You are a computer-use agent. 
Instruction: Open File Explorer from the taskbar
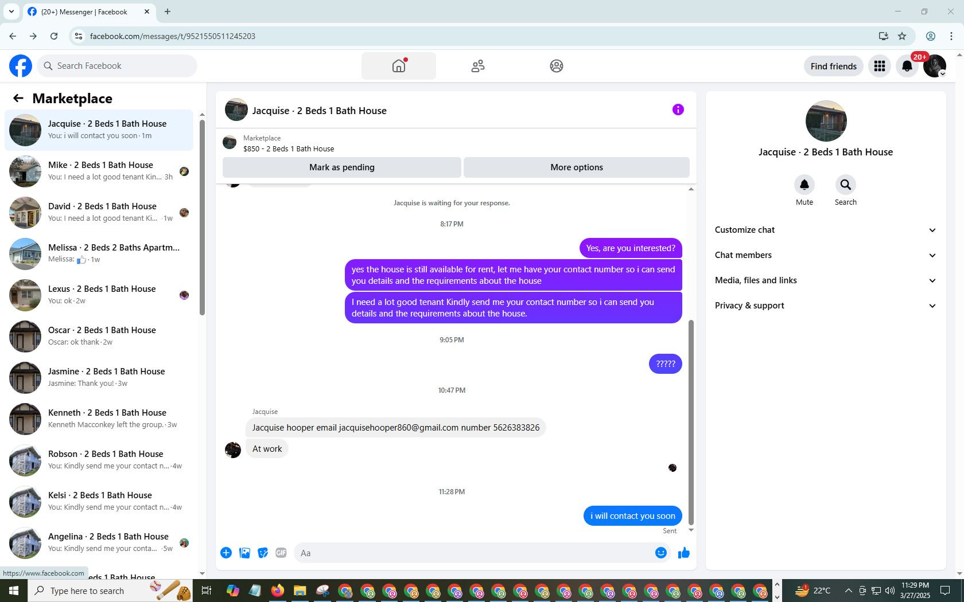click(300, 591)
